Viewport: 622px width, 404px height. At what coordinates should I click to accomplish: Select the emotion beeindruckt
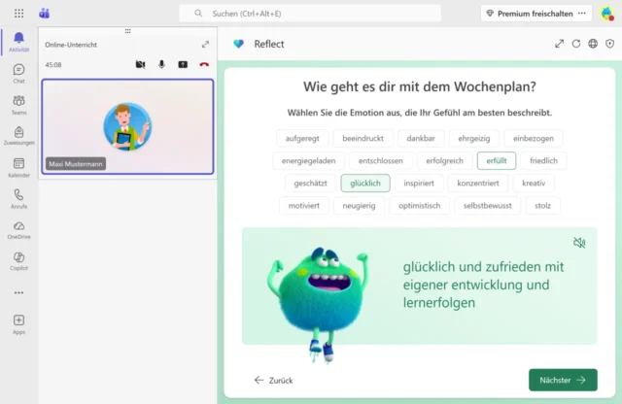click(363, 138)
